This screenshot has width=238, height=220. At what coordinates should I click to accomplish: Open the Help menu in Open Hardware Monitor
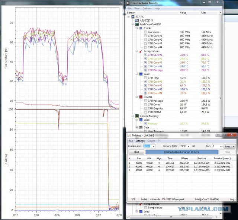[x=157, y=9]
